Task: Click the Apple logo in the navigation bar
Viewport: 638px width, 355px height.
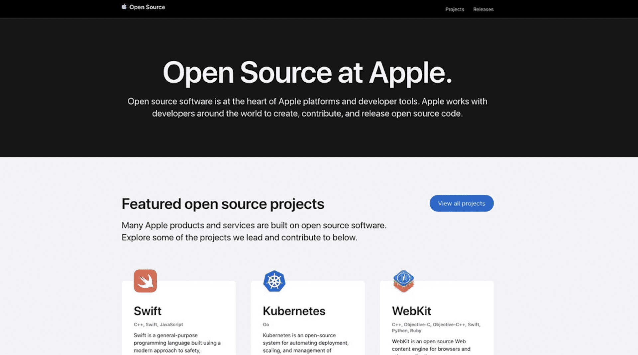Action: tap(123, 7)
